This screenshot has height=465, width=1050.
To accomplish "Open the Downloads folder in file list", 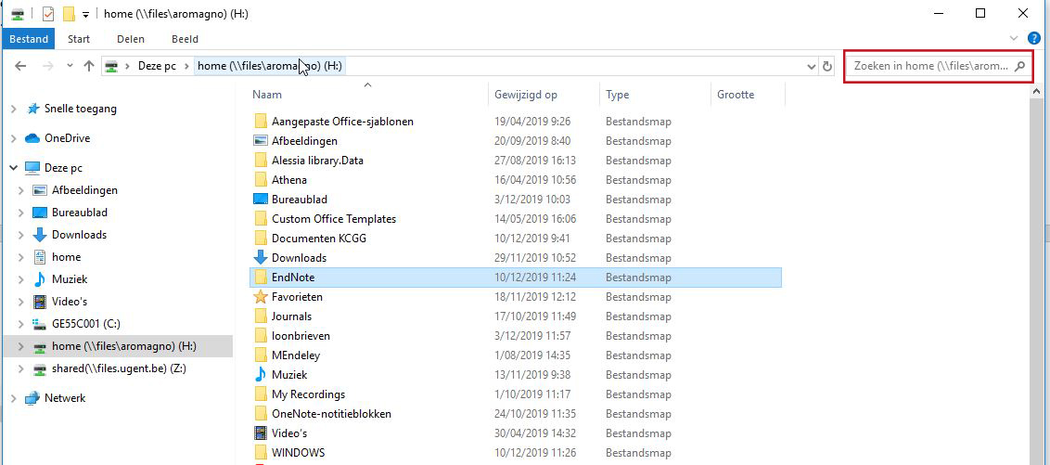I will (x=298, y=258).
